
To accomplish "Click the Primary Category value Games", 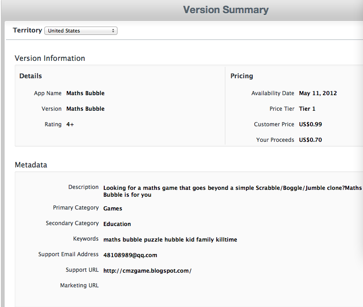I will [112, 209].
